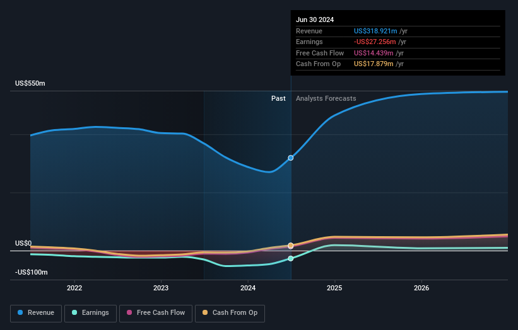Click the Past label on chart
The width and height of the screenshot is (518, 330).
278,98
